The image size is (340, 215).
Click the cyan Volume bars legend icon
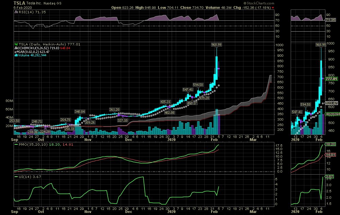tap(16, 55)
